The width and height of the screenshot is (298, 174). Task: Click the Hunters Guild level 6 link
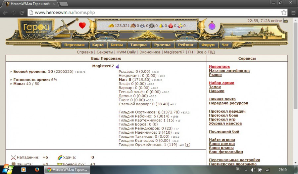coord(159,112)
